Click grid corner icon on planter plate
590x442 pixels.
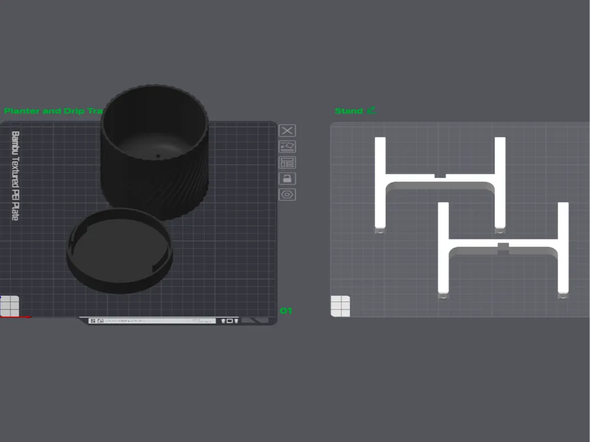click(9, 306)
